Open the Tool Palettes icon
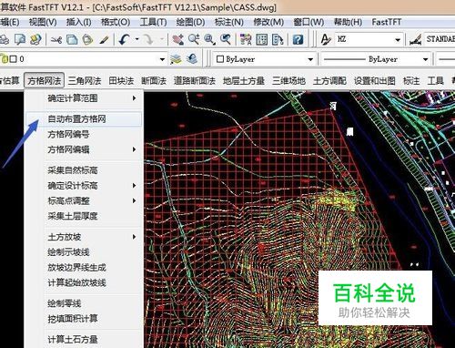Image resolution: width=455 pixels, height=348 pixels. pyautogui.click(x=278, y=39)
